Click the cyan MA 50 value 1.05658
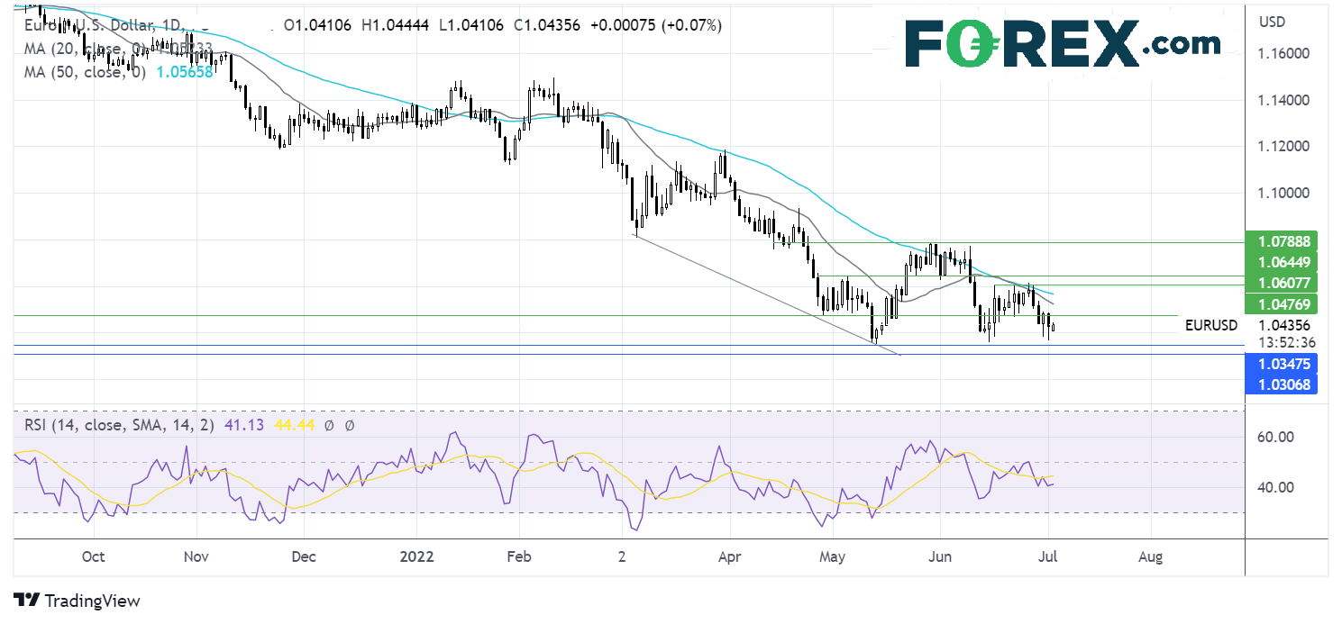 [x=185, y=71]
